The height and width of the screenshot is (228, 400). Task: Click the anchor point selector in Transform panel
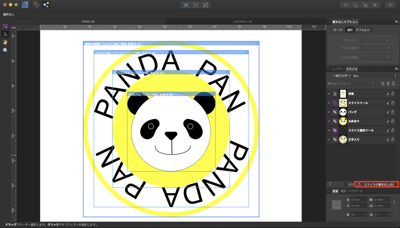tap(336, 205)
